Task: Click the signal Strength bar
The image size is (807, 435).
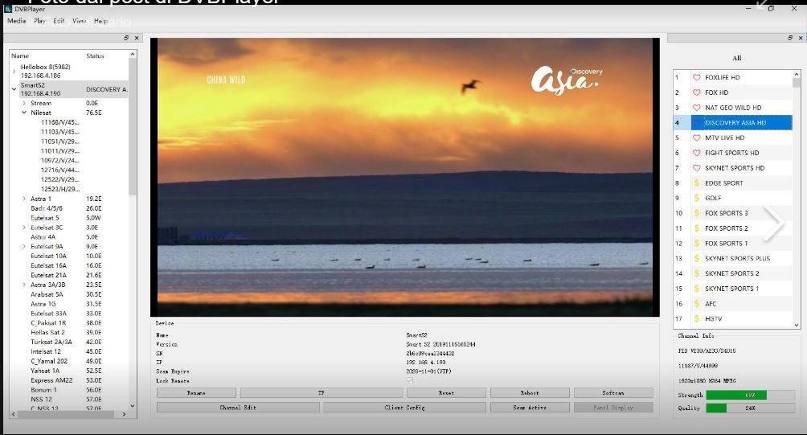Action: [751, 395]
